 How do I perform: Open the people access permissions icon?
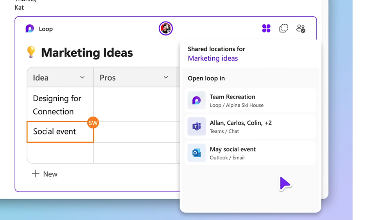(x=301, y=29)
